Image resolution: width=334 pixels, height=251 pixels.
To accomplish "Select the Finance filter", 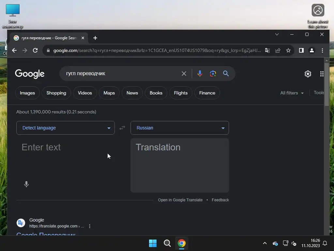I will tap(207, 93).
